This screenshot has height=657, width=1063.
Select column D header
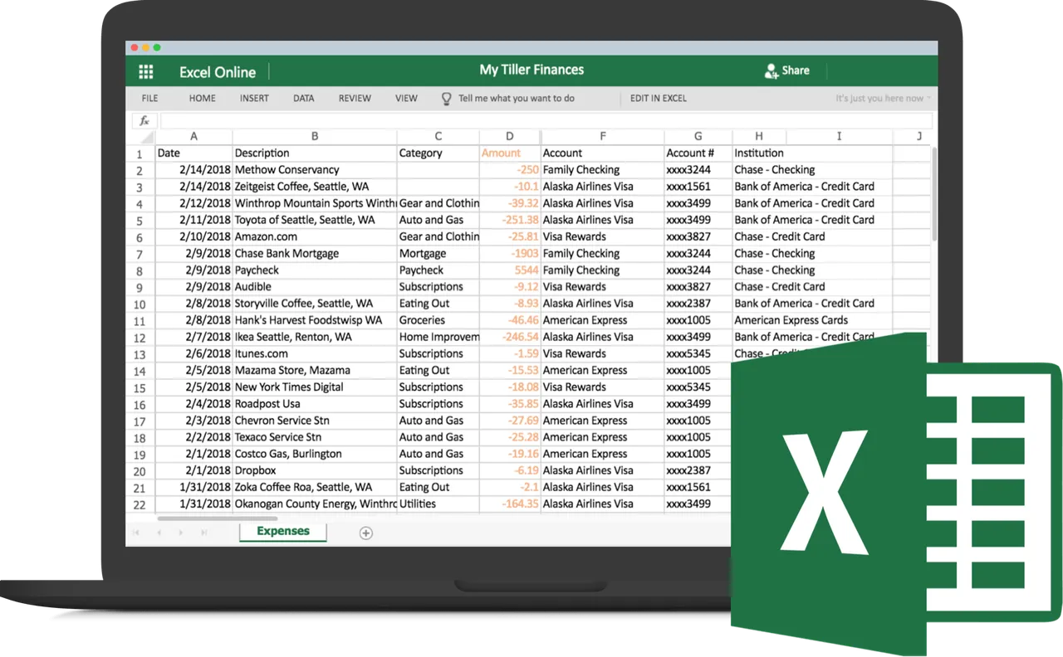pos(509,136)
